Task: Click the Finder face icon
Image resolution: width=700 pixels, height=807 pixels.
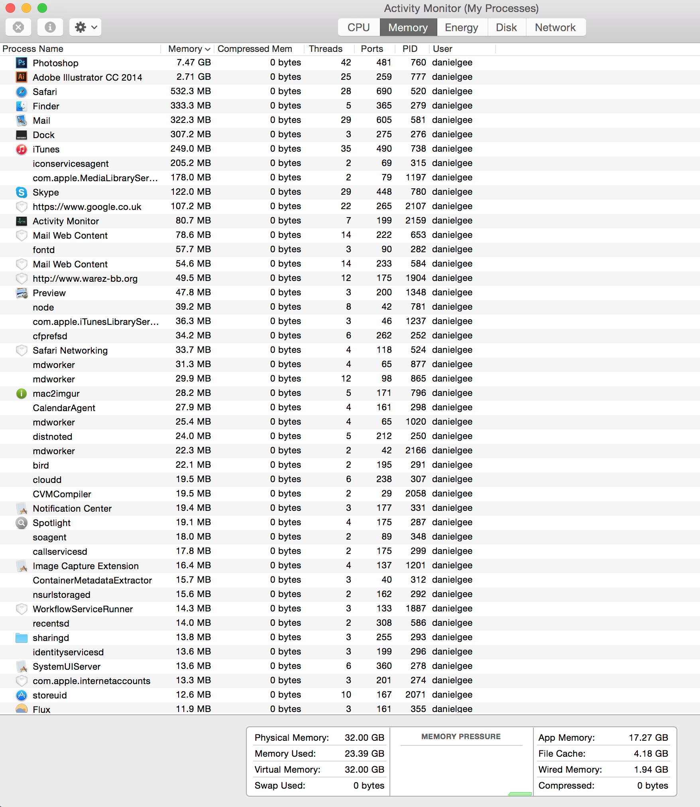Action: pyautogui.click(x=22, y=106)
